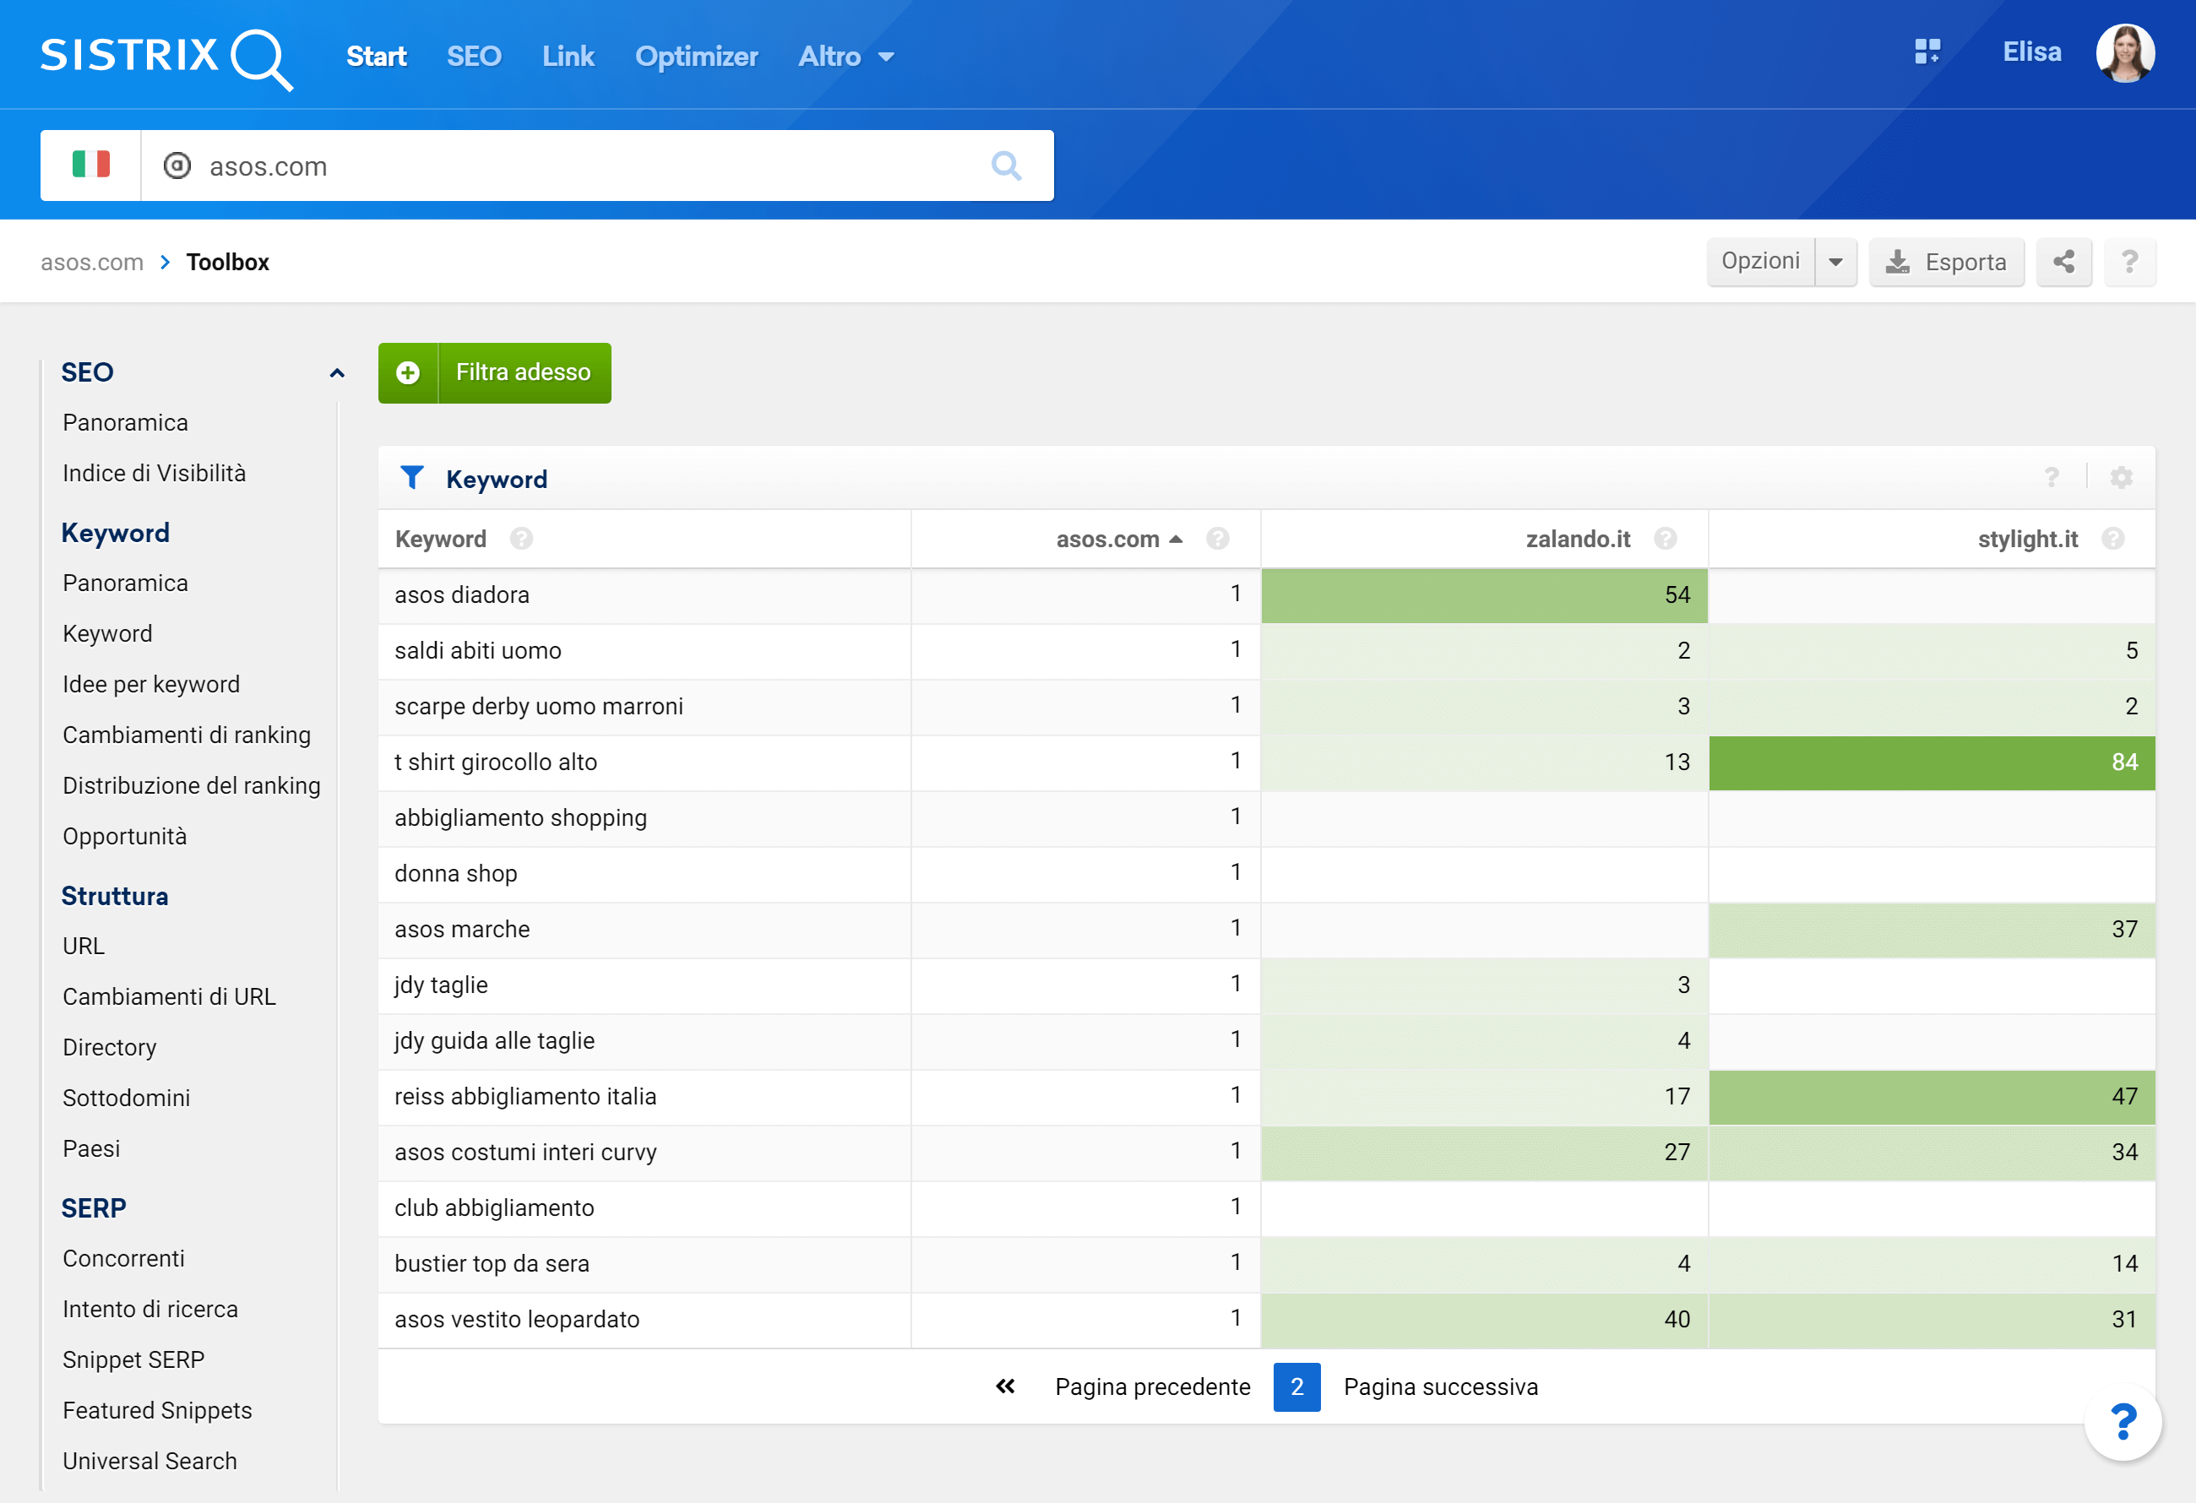Screen dimensions: 2196x1503
Task: Open Sottodomini in sidebar
Action: (127, 1098)
